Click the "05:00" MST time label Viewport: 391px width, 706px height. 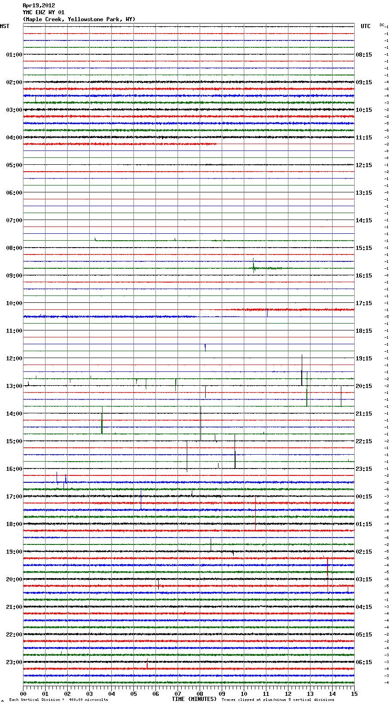(x=14, y=165)
